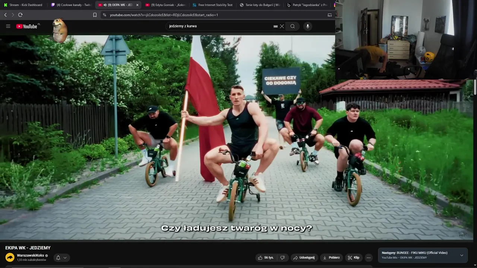
Task: Switch to Patryk "Jagodzianka" tab
Action: [307, 5]
